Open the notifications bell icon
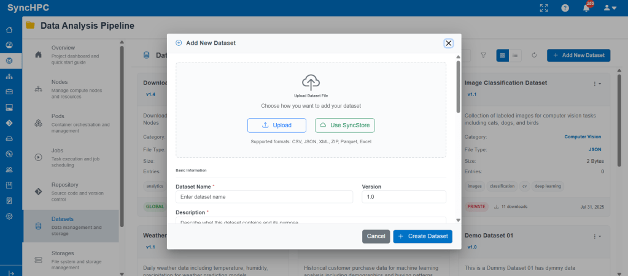628x276 pixels. 586,8
